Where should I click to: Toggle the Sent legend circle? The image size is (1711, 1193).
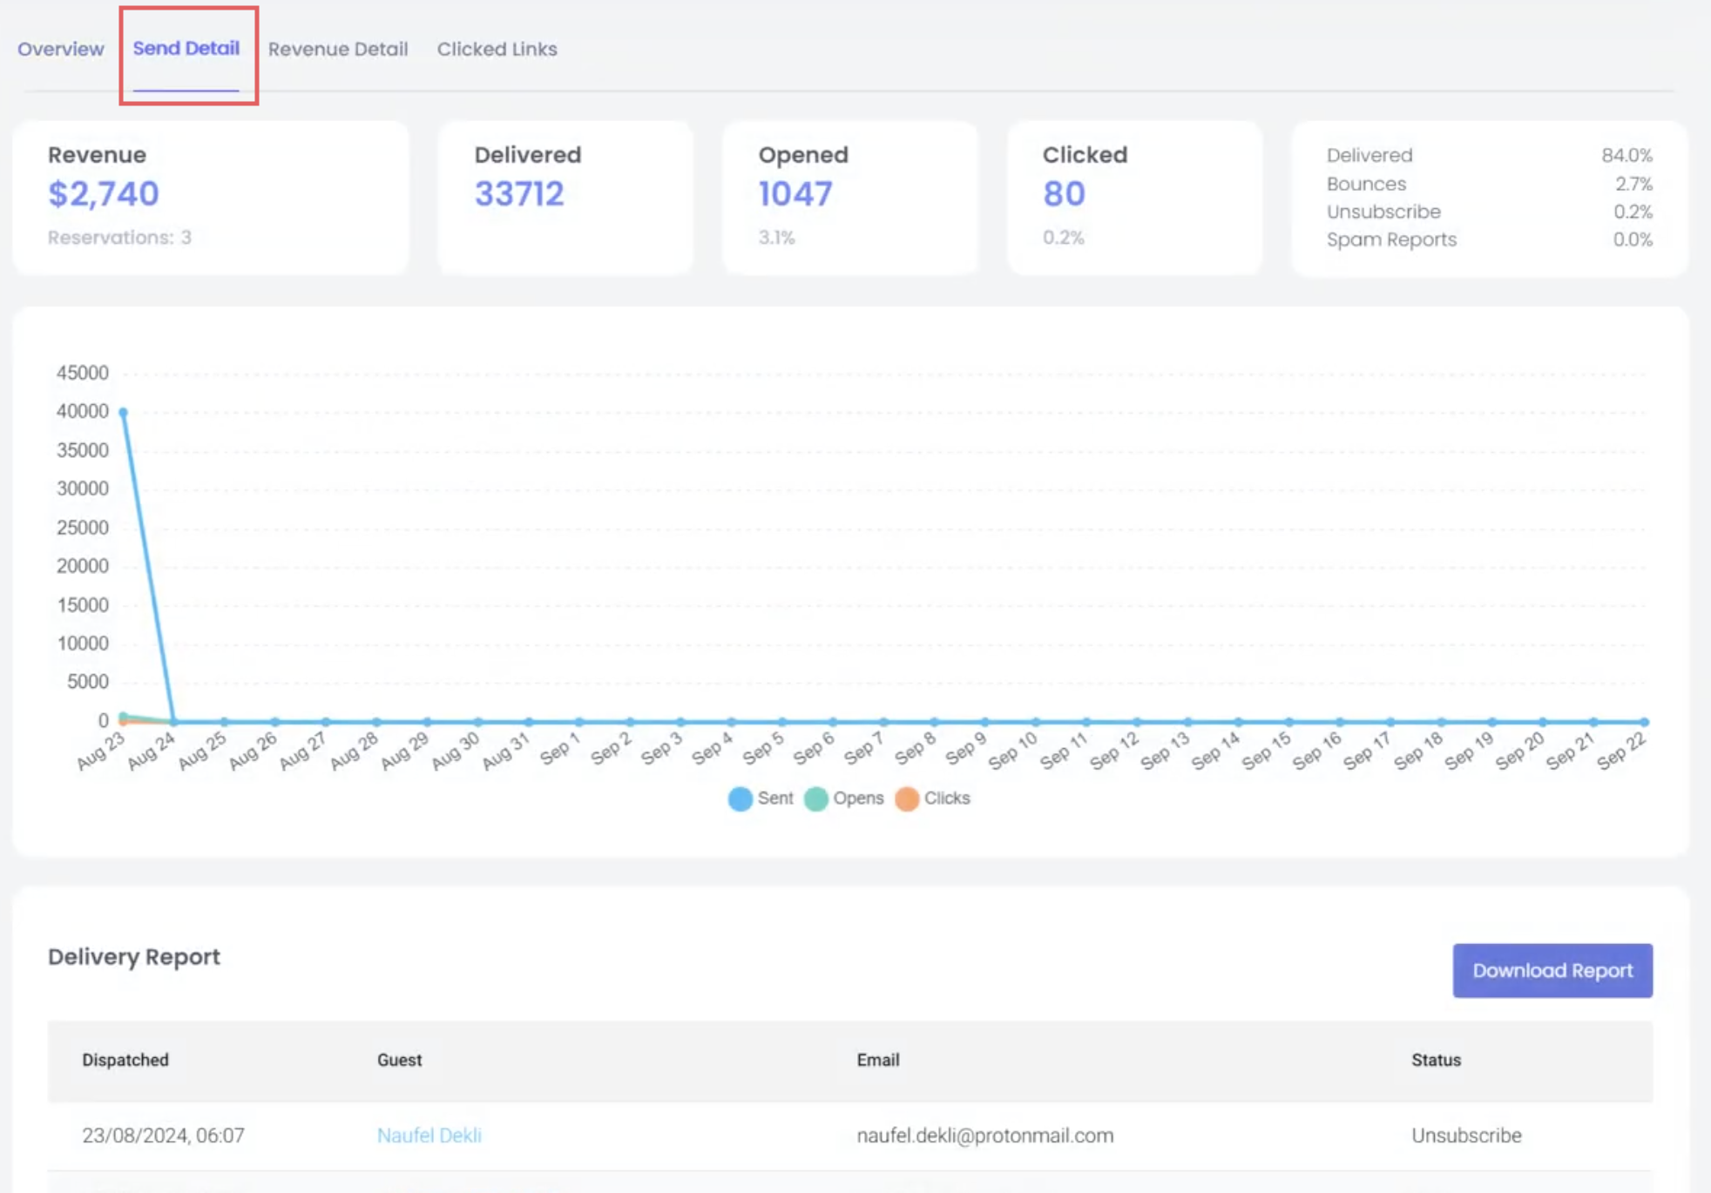[x=740, y=799]
